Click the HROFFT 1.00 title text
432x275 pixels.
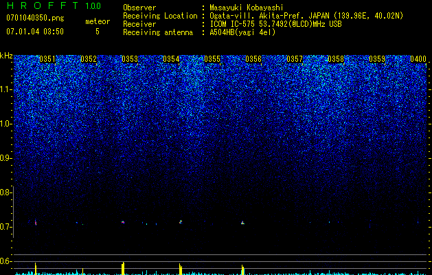[x=54, y=5]
